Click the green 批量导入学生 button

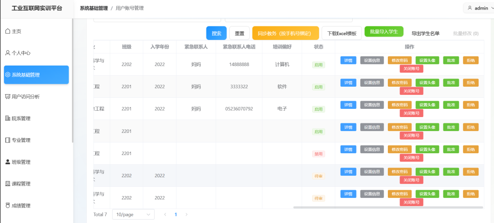(384, 32)
